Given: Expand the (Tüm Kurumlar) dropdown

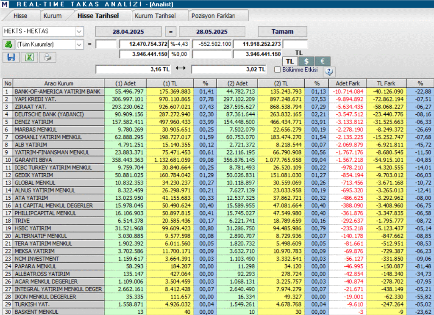Looking at the screenshot, I should [79, 44].
